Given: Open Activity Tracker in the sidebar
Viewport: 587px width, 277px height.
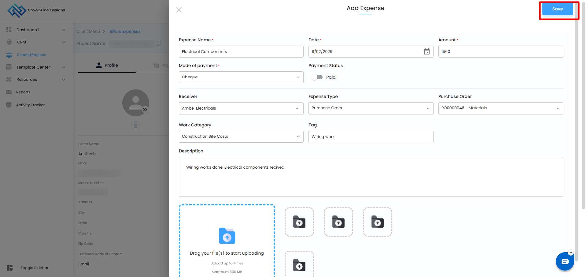Looking at the screenshot, I should tap(30, 105).
